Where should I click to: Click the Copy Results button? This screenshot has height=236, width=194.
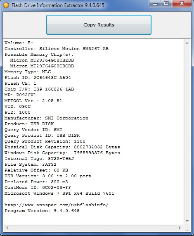(99, 25)
